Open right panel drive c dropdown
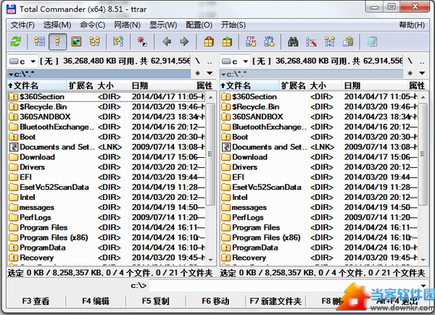 235,62
